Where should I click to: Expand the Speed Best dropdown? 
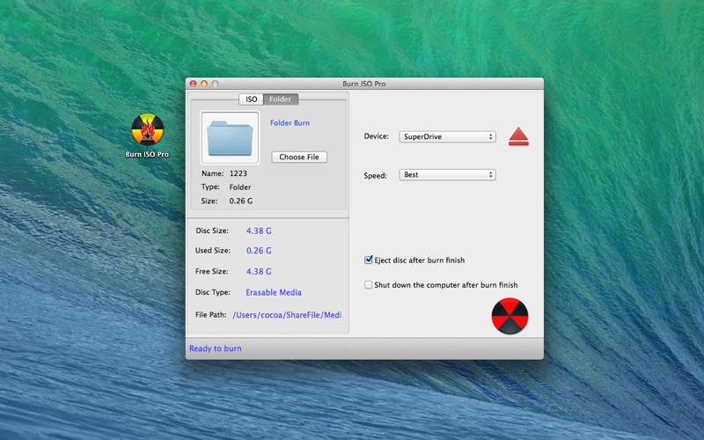coord(447,174)
